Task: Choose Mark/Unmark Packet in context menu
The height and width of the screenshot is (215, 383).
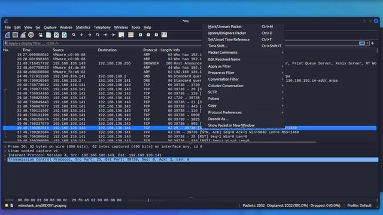Action: coord(244,26)
